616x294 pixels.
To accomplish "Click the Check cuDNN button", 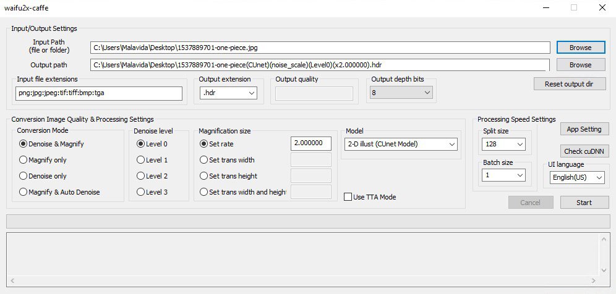I will 584,151.
